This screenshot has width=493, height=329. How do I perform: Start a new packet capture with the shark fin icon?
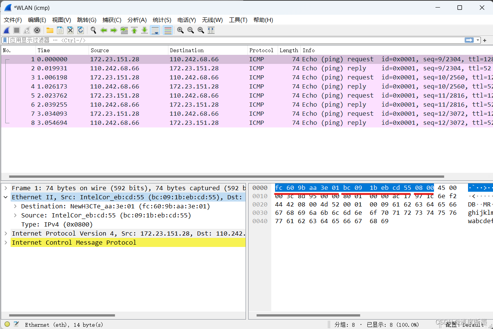(6, 30)
